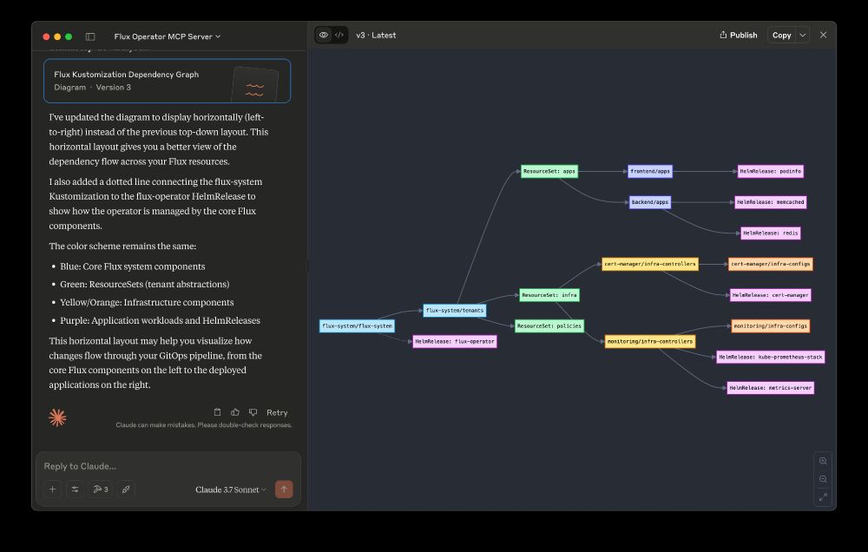Select the HelmRelease: metrics-server node
The height and width of the screenshot is (552, 868).
click(770, 388)
